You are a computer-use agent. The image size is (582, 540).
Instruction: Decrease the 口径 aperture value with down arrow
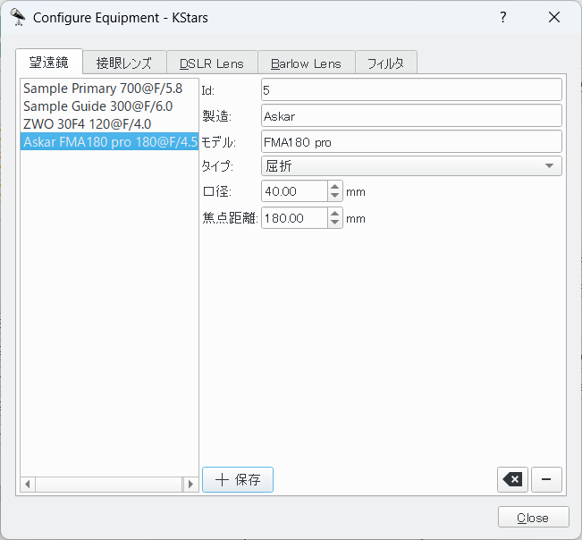pos(335,197)
